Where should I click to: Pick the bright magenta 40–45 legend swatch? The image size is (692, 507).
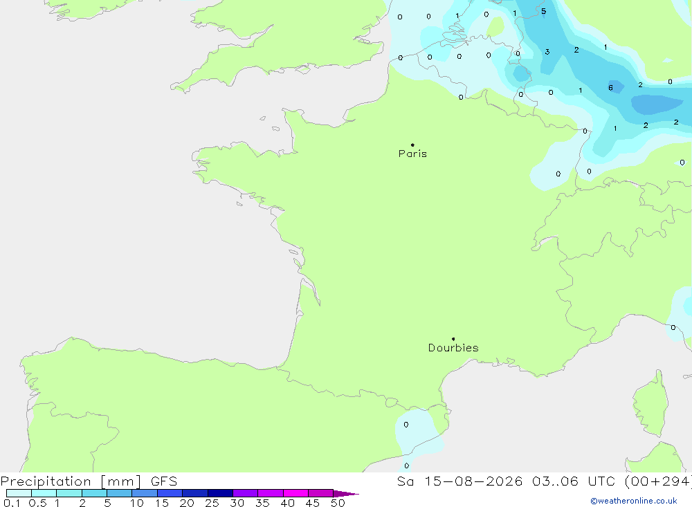[295, 493]
